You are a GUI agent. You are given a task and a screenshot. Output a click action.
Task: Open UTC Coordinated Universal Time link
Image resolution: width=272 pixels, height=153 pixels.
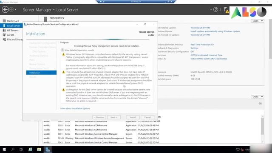click(x=206, y=55)
